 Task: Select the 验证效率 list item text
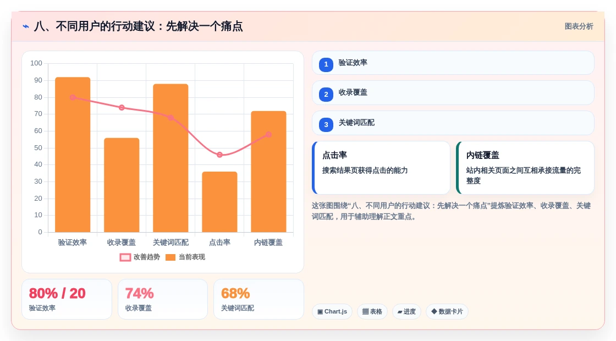pos(353,63)
